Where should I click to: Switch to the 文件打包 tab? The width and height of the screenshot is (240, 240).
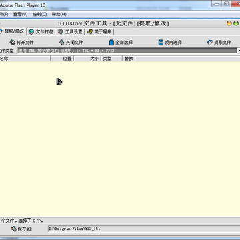[41, 32]
